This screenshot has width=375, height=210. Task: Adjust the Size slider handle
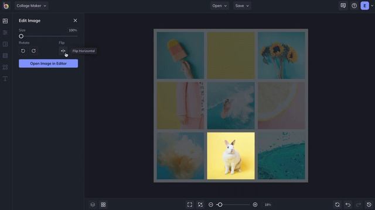(x=21, y=36)
